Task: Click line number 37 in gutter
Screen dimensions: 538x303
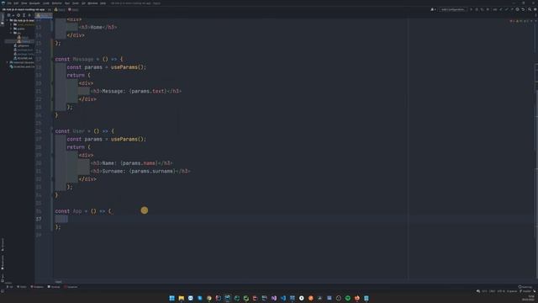Action: pyautogui.click(x=39, y=219)
